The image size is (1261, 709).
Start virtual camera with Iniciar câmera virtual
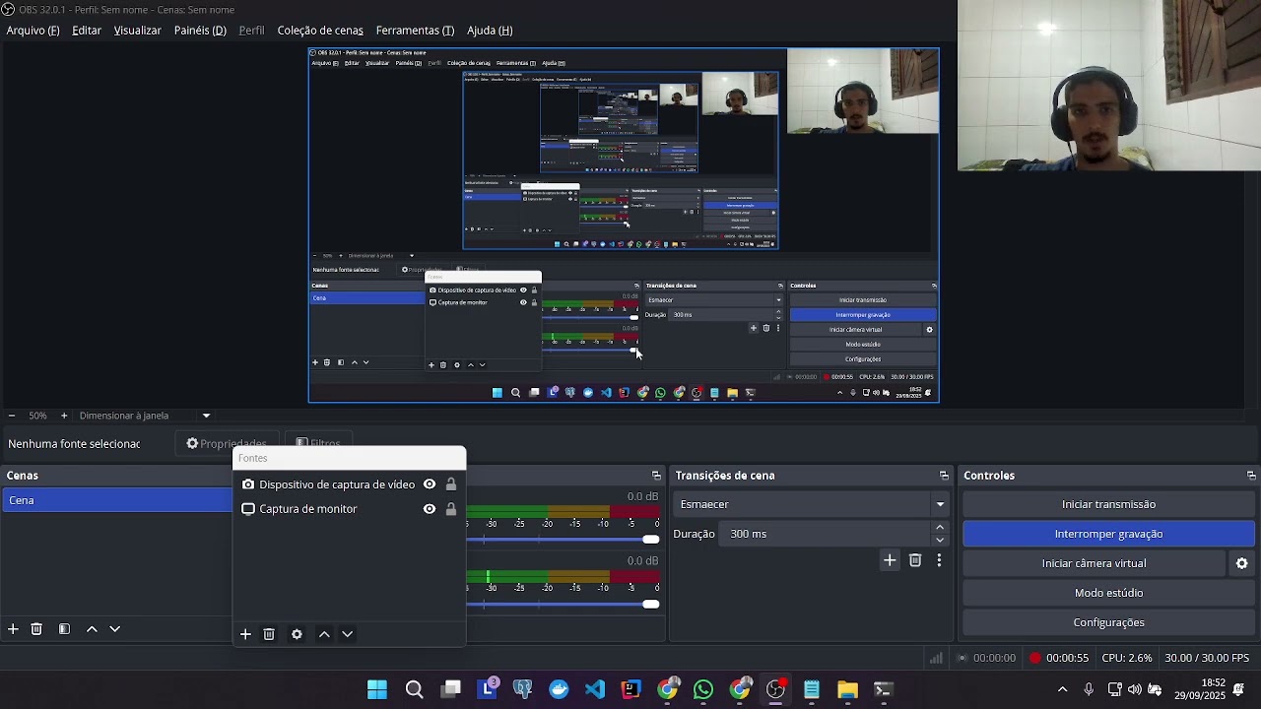pos(1094,563)
